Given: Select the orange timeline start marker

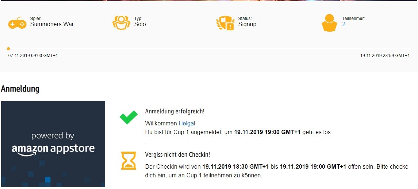Looking at the screenshot, I should [x=8, y=49].
